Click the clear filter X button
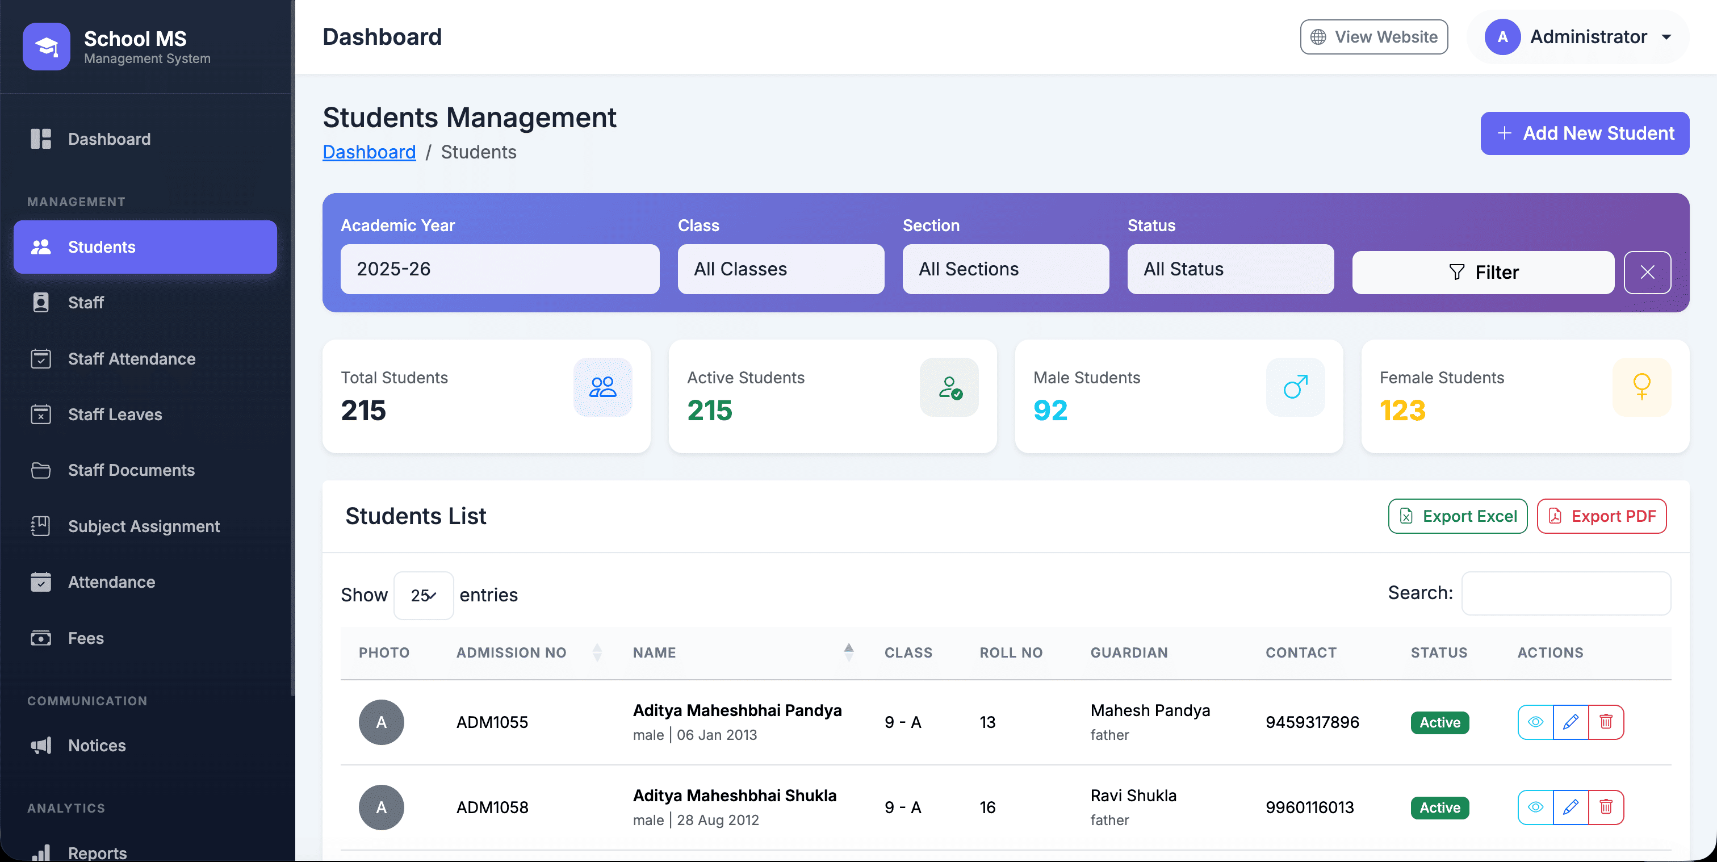 tap(1647, 272)
